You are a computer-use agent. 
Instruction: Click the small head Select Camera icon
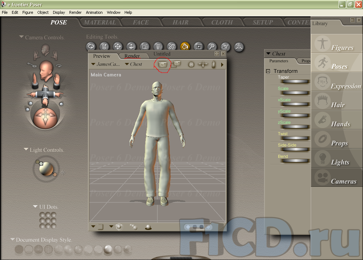click(x=45, y=50)
